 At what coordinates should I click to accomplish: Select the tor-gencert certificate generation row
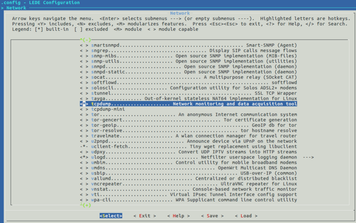click(x=188, y=120)
